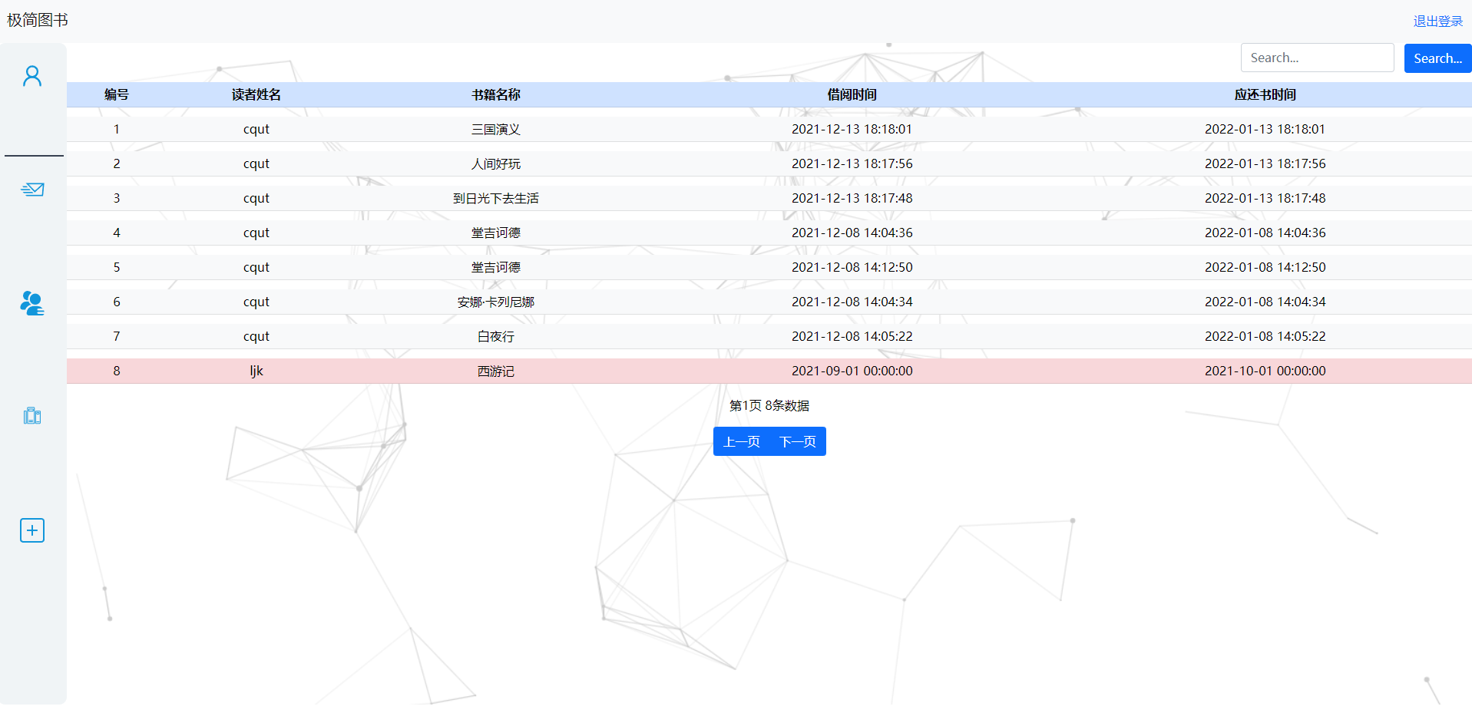The image size is (1472, 713).
Task: Click row number 8 cell
Action: pos(117,371)
